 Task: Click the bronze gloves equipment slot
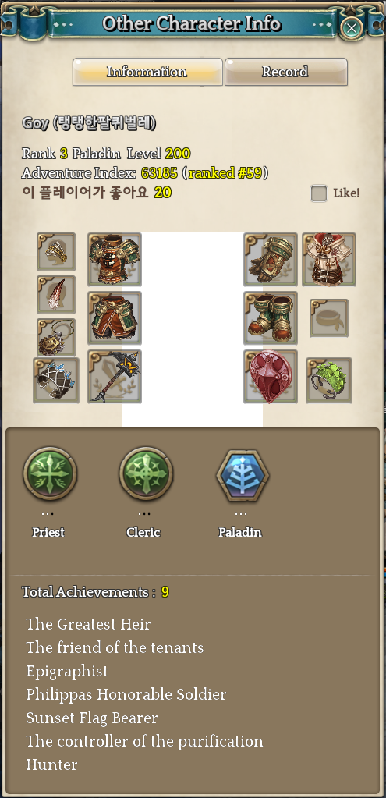pyautogui.click(x=271, y=260)
